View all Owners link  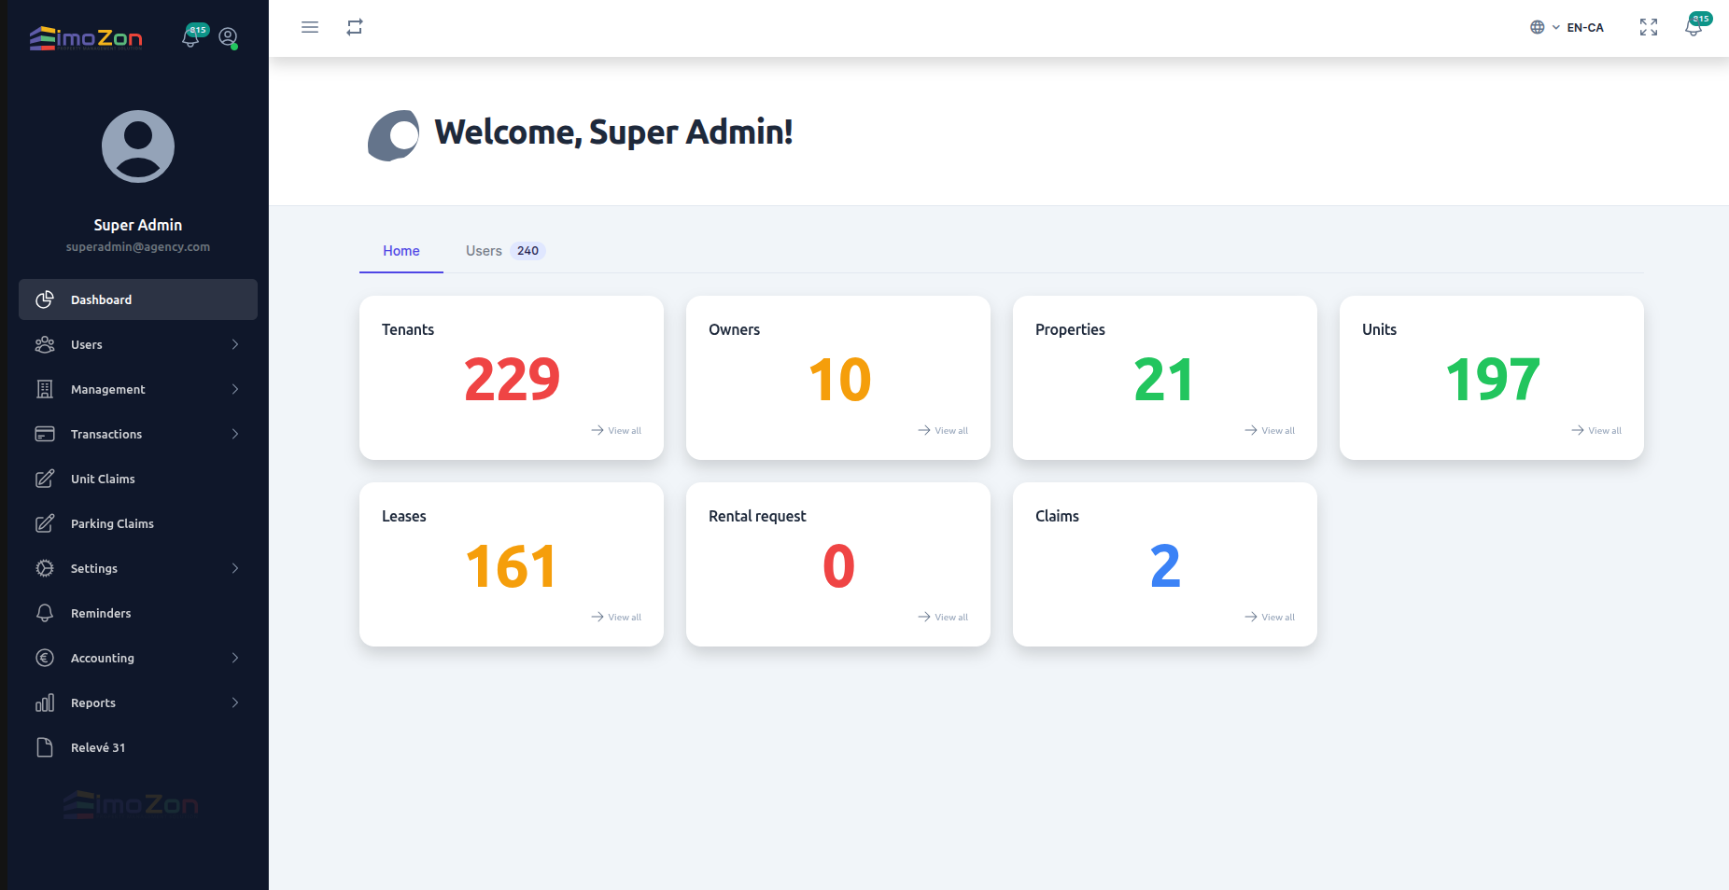(x=943, y=430)
